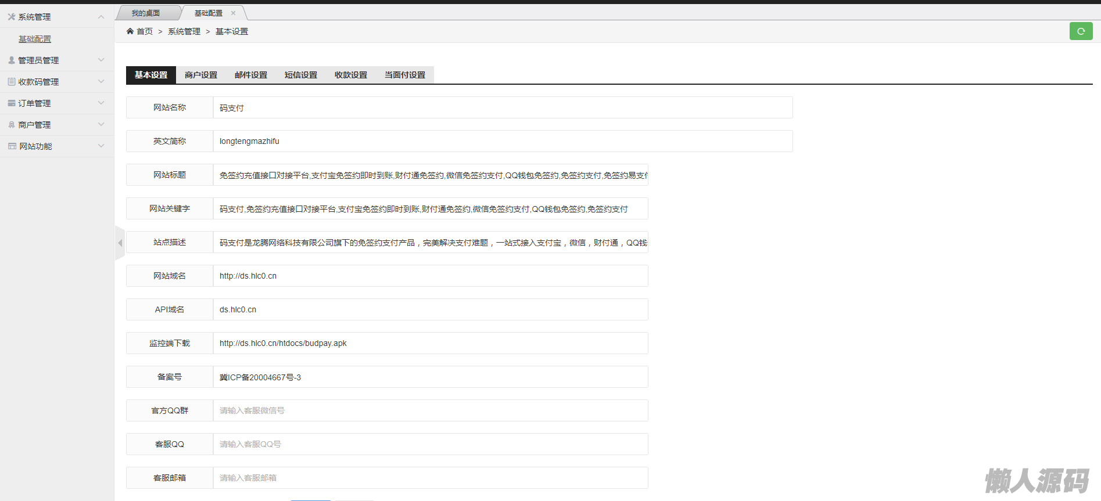Screen dimensions: 1101x501
Task: Expand the 收款码管理 dropdown arrow
Action: coord(101,82)
